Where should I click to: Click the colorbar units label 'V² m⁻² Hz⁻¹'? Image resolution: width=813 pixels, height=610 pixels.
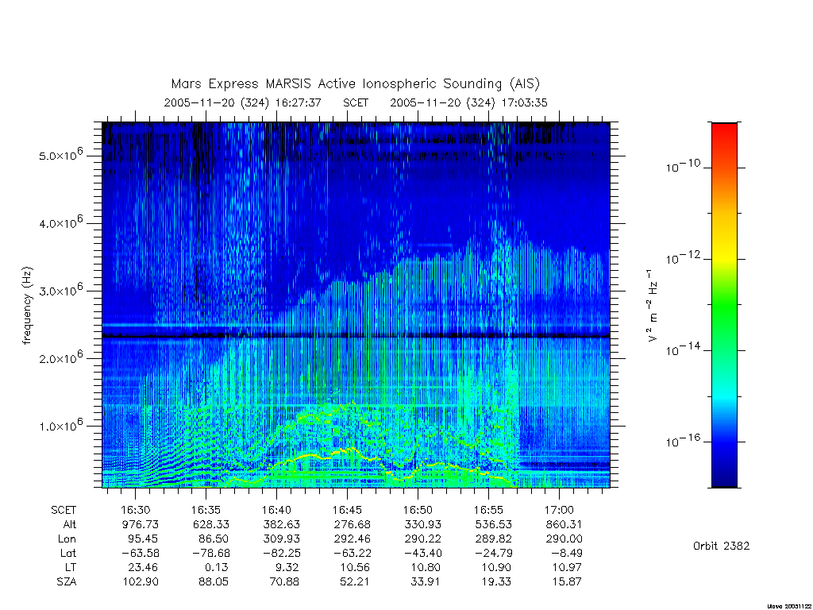tap(652, 306)
